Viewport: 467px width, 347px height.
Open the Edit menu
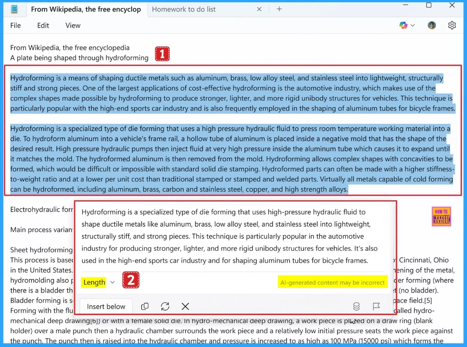point(43,26)
